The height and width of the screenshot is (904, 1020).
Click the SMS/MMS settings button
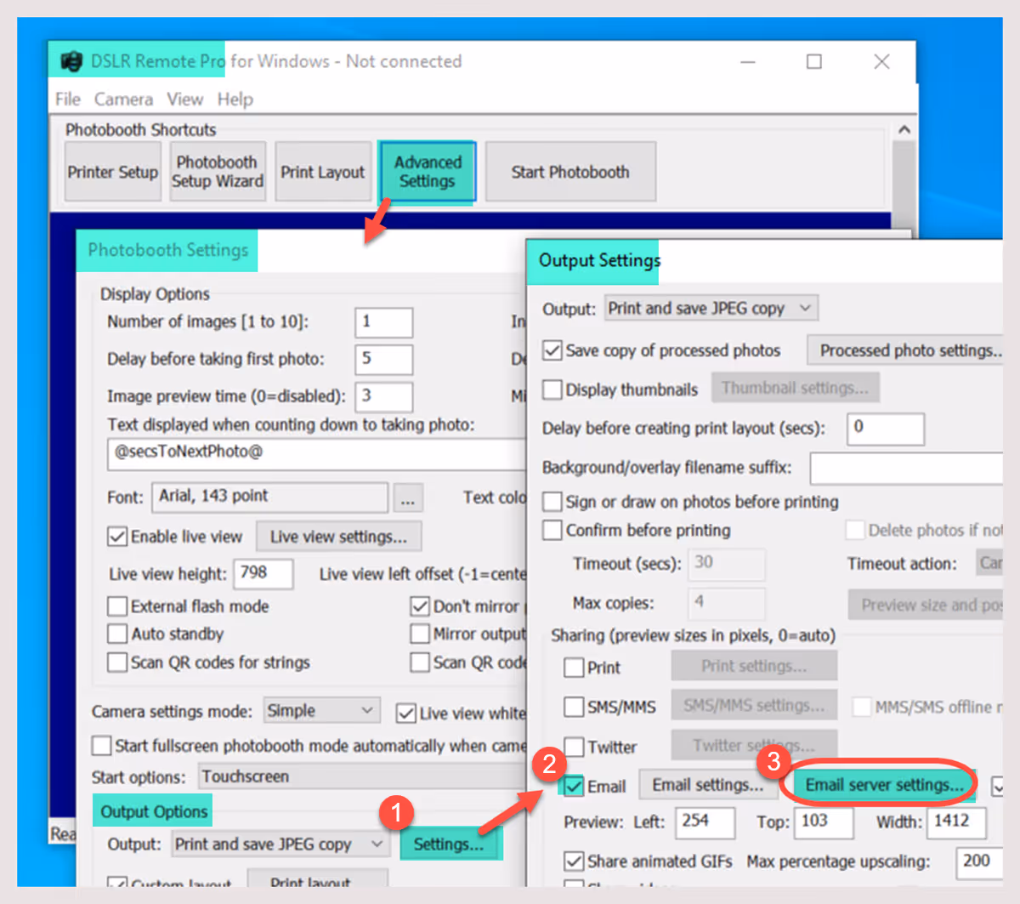coord(754,705)
